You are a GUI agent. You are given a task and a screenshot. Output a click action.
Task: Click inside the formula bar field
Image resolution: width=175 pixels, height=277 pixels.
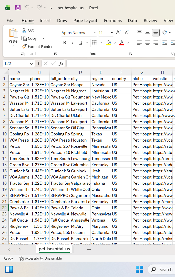(121, 63)
